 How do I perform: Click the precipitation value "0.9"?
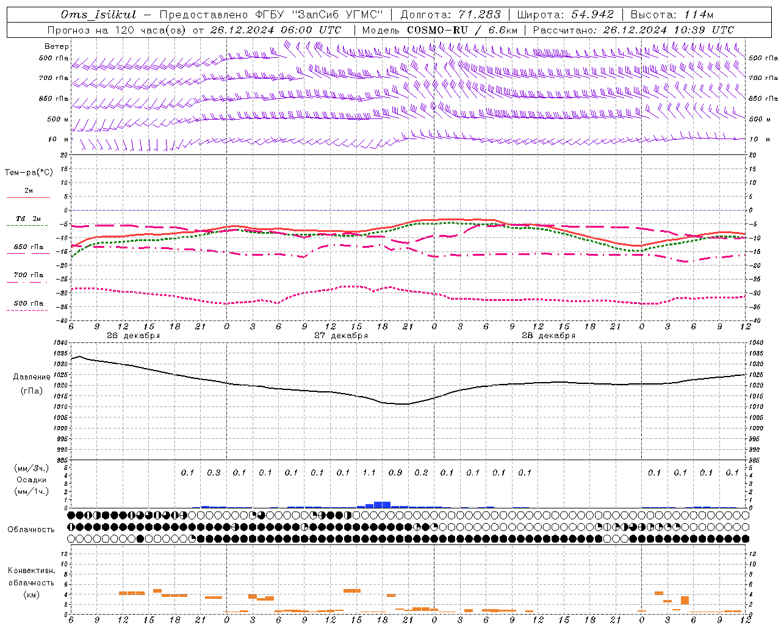(x=395, y=472)
